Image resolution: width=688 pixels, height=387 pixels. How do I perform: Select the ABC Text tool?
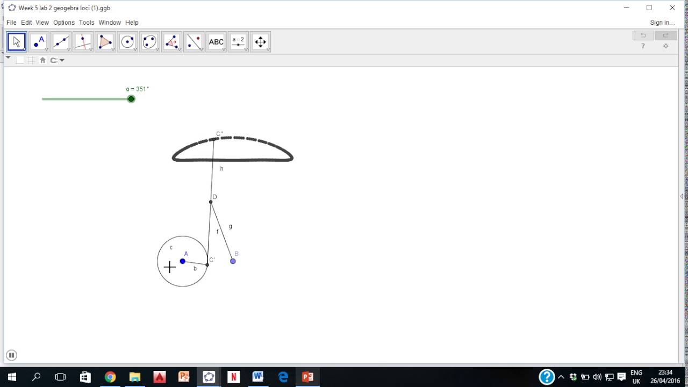216,41
